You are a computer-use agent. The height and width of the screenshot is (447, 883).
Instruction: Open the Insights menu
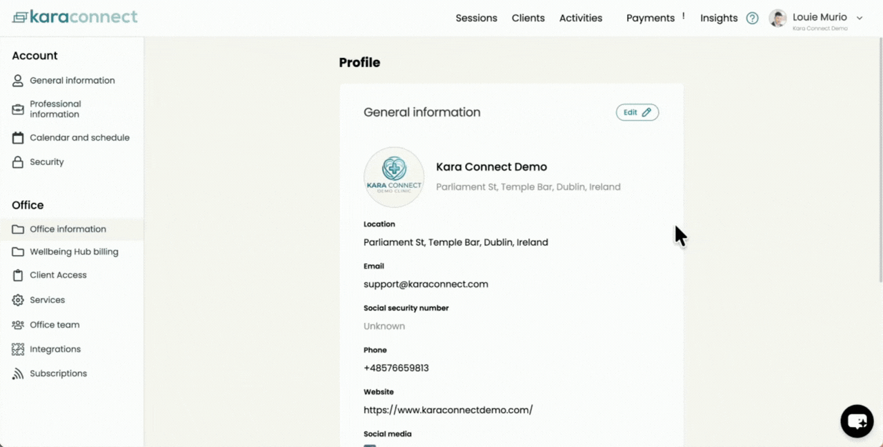point(719,18)
